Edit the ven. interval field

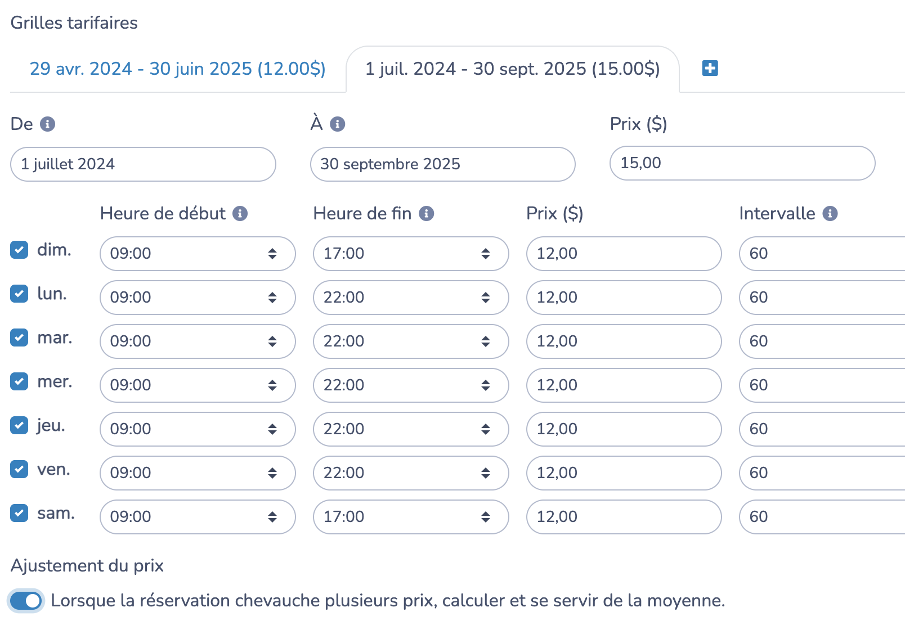822,473
